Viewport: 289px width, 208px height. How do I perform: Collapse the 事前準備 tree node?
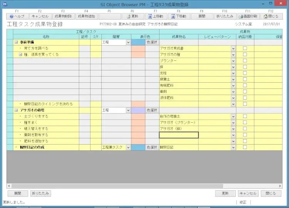(x=16, y=43)
